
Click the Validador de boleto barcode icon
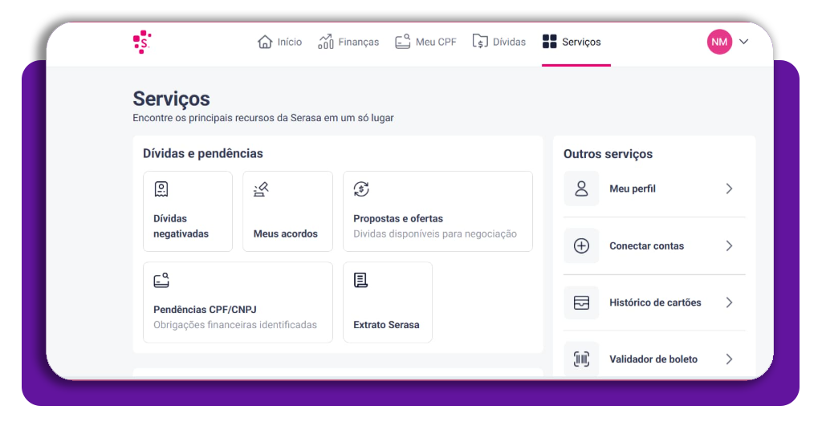[x=581, y=359]
